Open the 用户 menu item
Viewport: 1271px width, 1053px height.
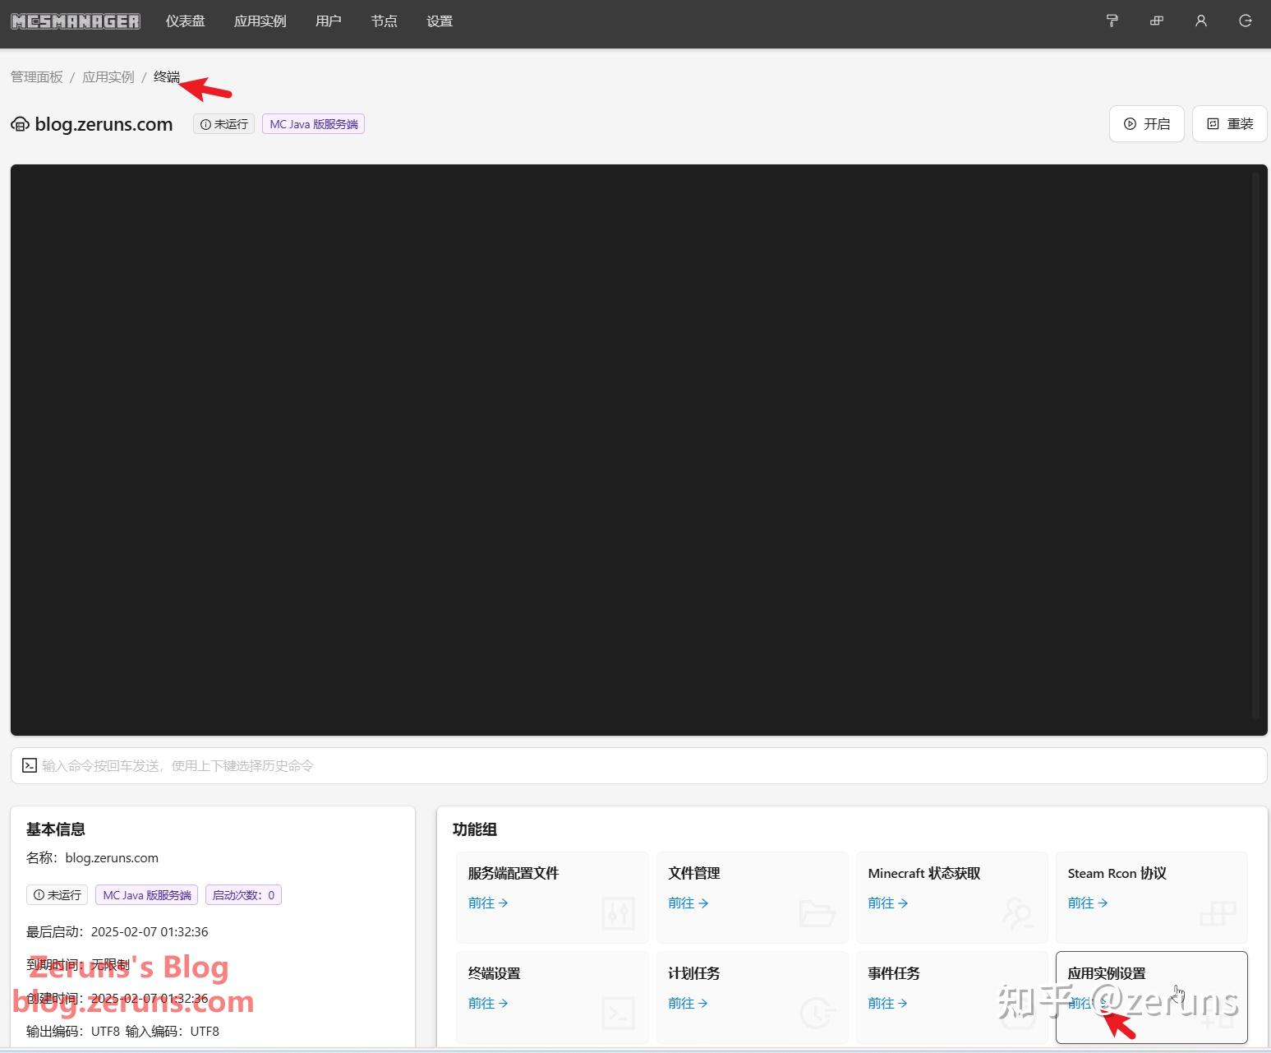point(329,21)
